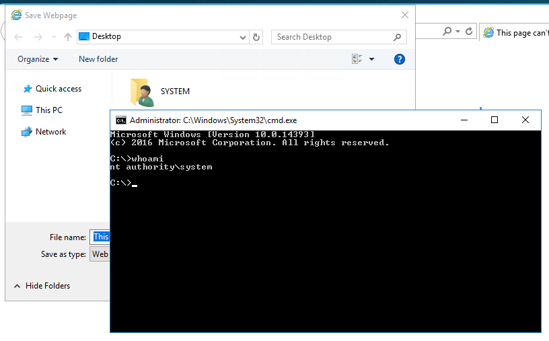
Task: Create a New folder
Action: (98, 59)
